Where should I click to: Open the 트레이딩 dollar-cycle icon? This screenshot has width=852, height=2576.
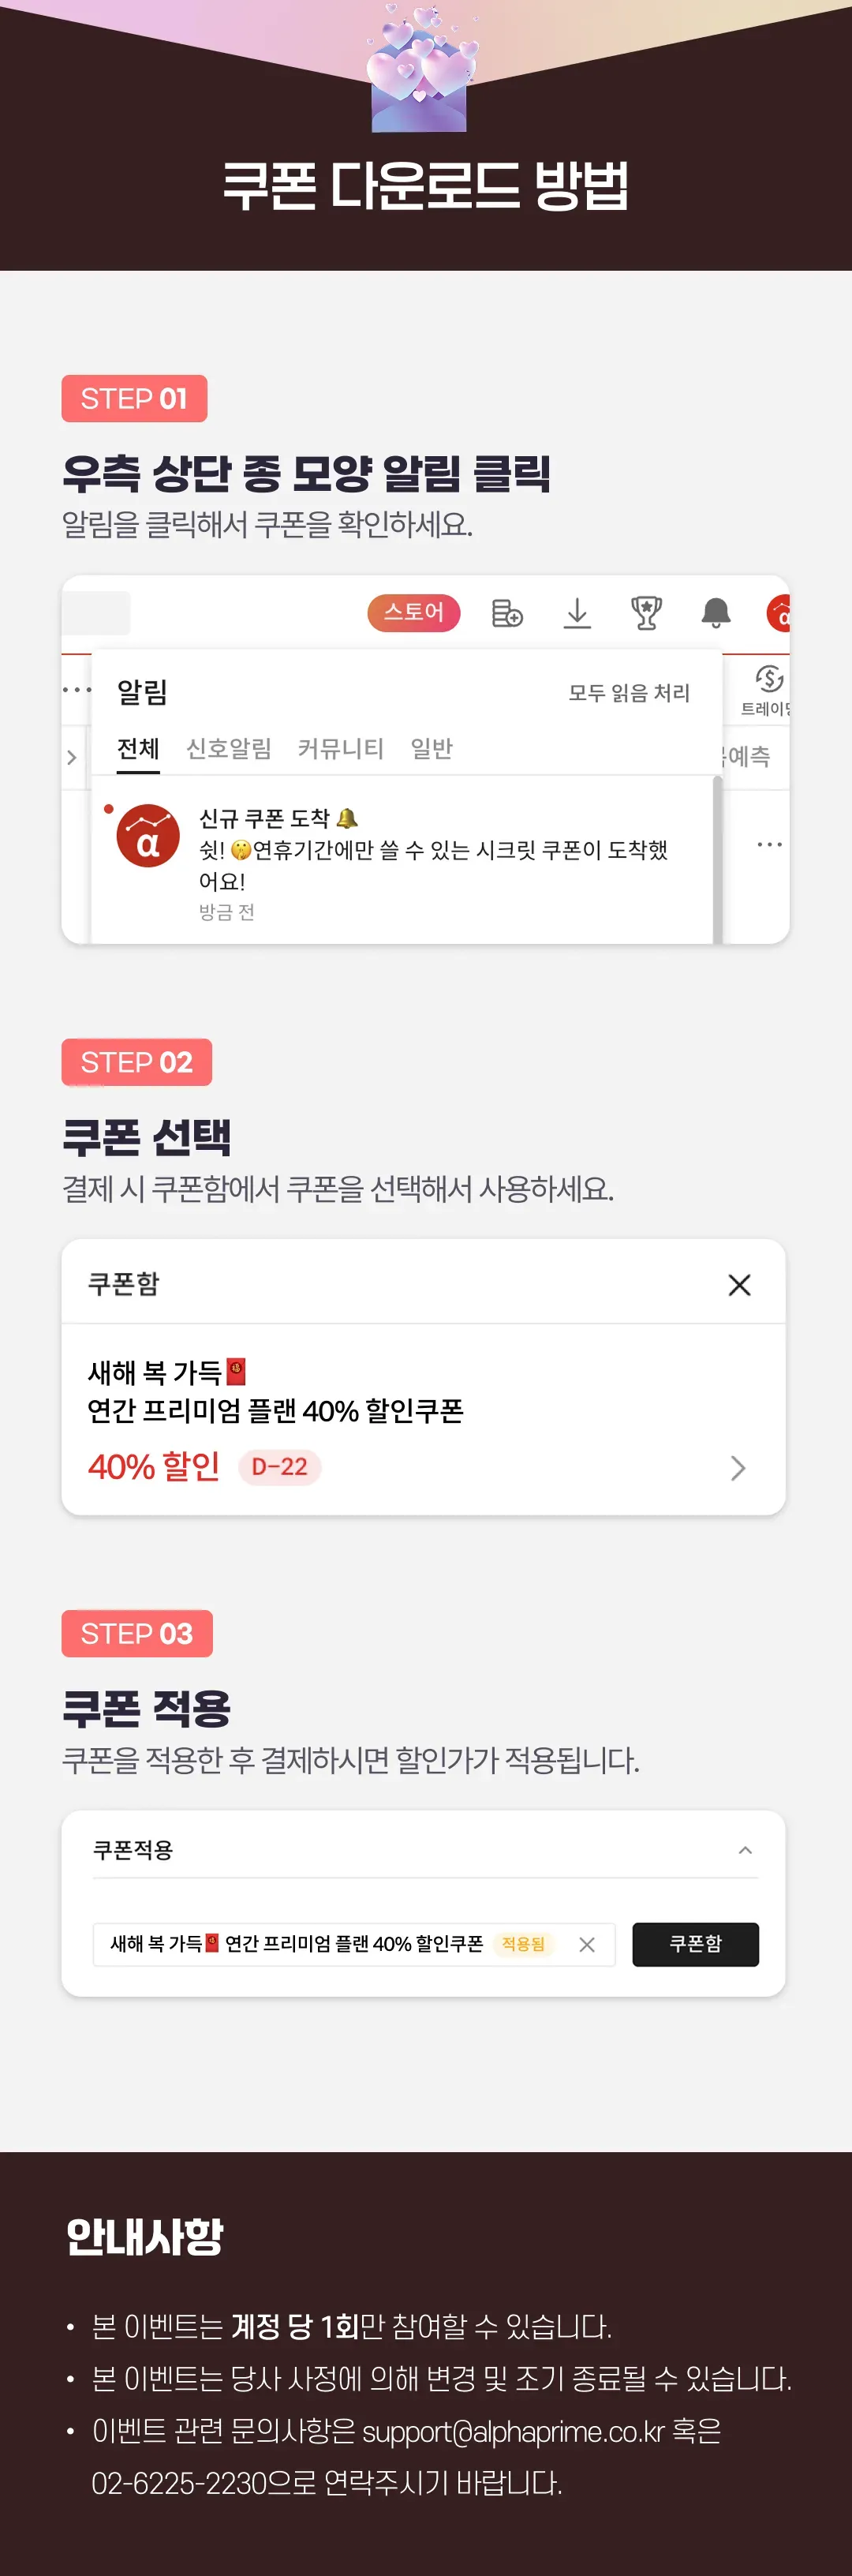pyautogui.click(x=768, y=680)
